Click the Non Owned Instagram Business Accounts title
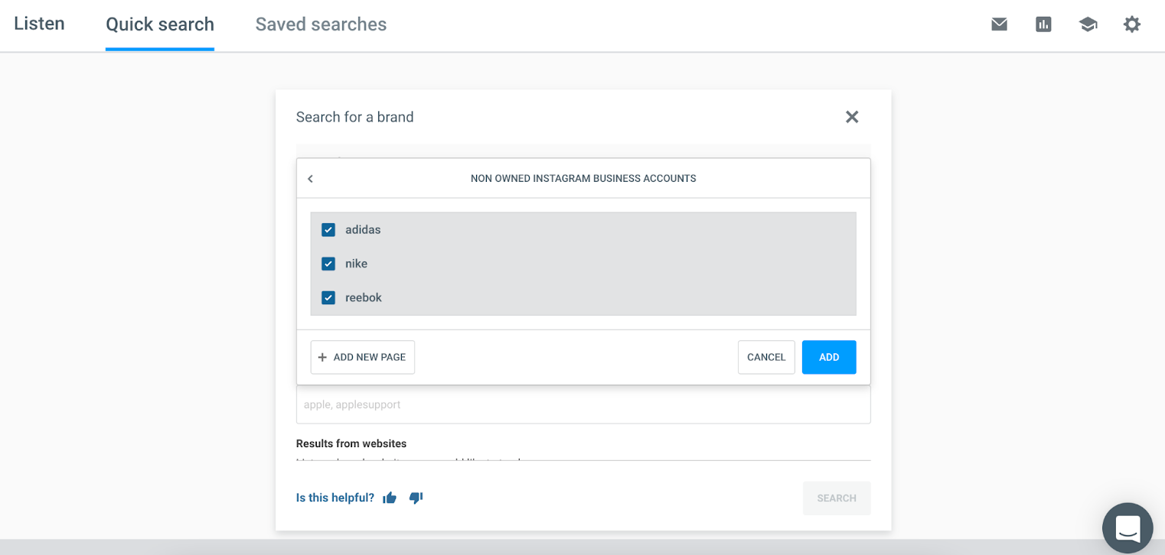Viewport: 1165px width, 555px height. [583, 179]
